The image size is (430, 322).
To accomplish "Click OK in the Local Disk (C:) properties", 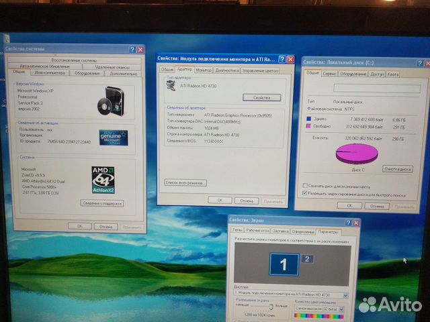I will 349,205.
